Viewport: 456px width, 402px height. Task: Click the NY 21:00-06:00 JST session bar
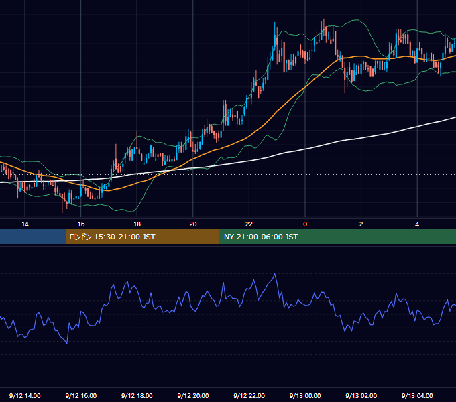(x=337, y=237)
